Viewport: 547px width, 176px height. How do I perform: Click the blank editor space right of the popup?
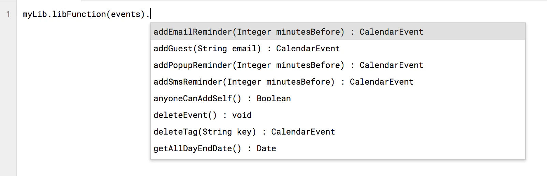pos(536,92)
